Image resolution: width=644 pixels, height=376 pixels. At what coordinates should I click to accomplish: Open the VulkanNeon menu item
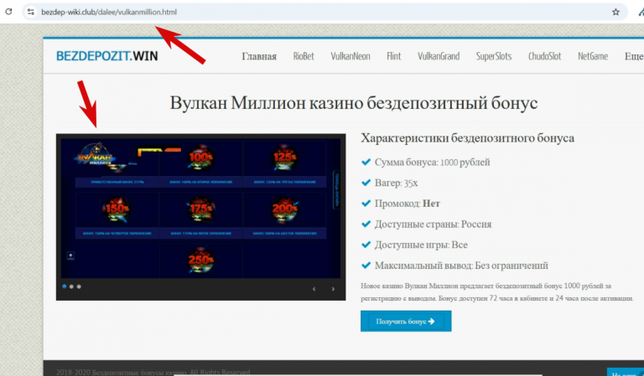click(x=351, y=56)
